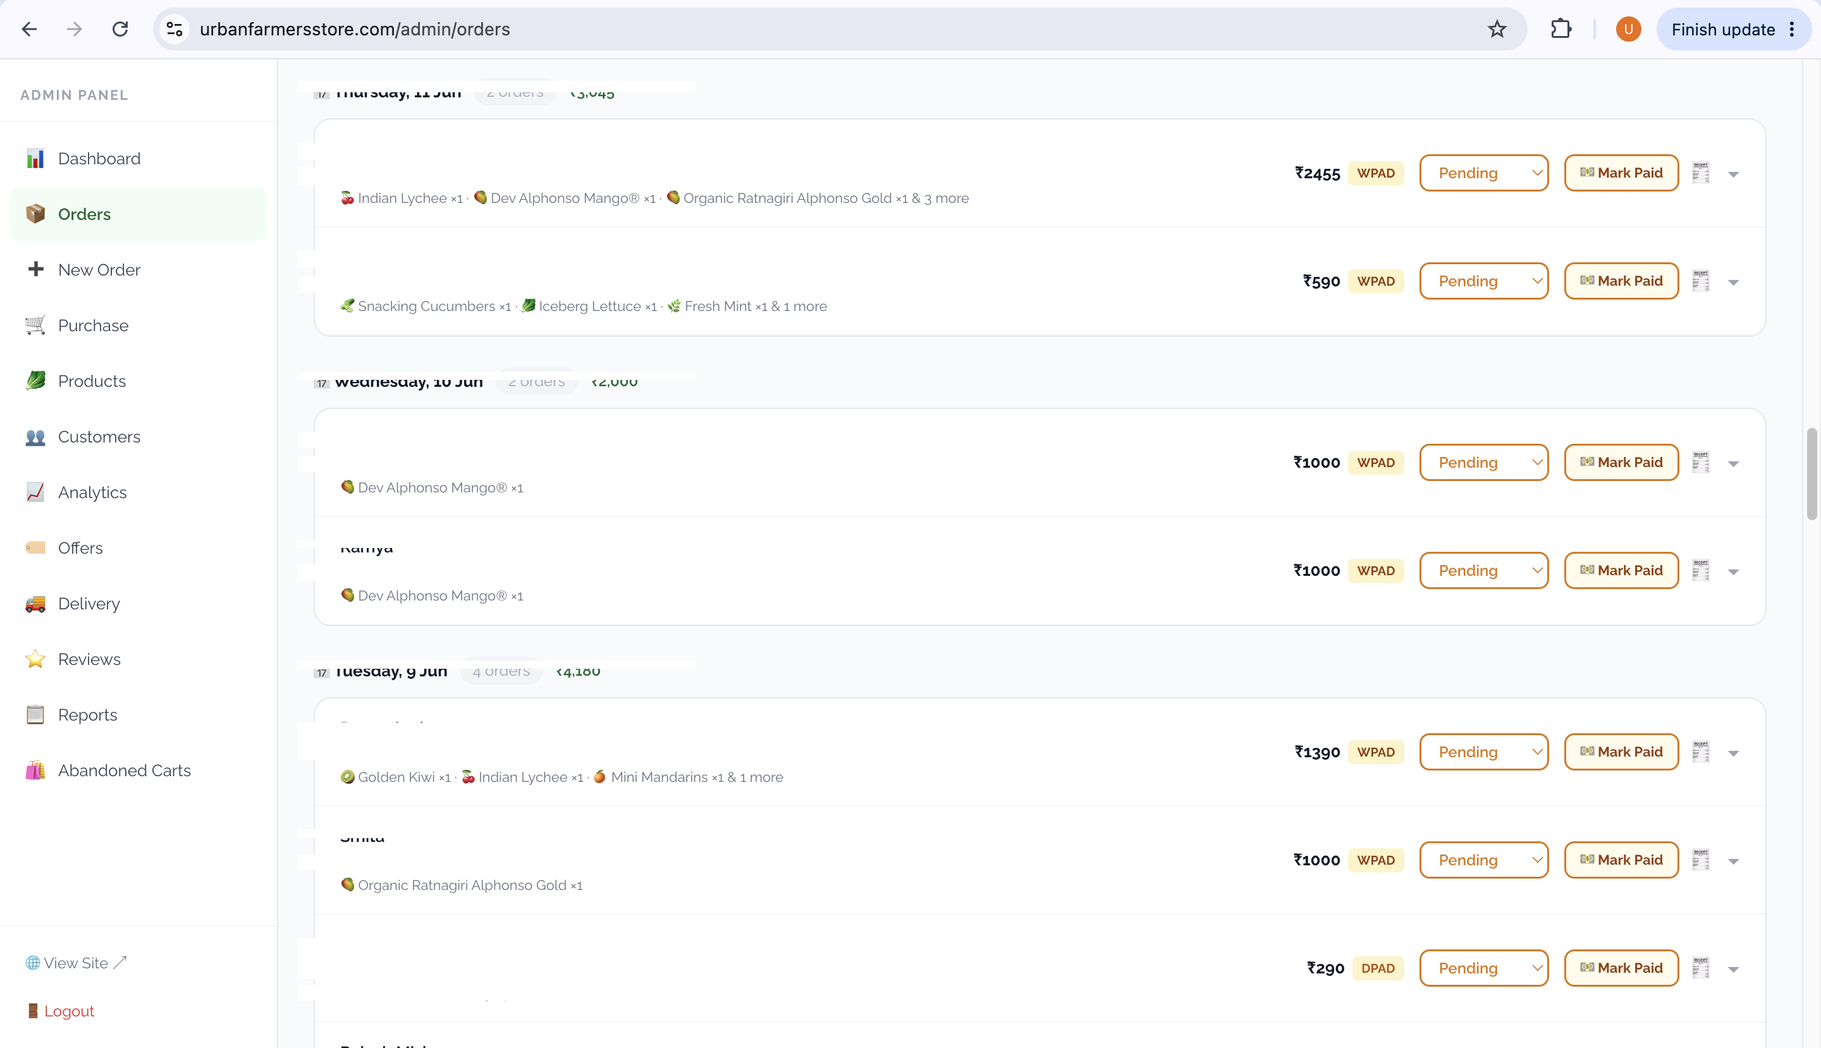This screenshot has width=1821, height=1048.
Task: Open receipt icon for ₹290 order
Action: (x=1701, y=968)
